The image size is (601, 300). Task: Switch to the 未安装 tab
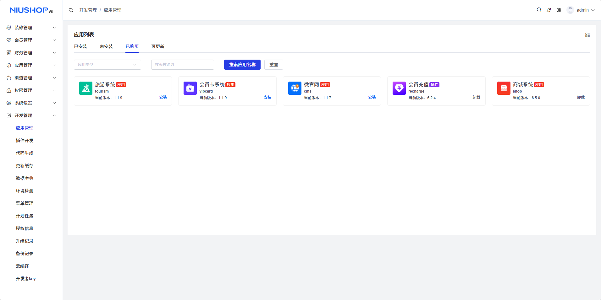[x=106, y=46]
